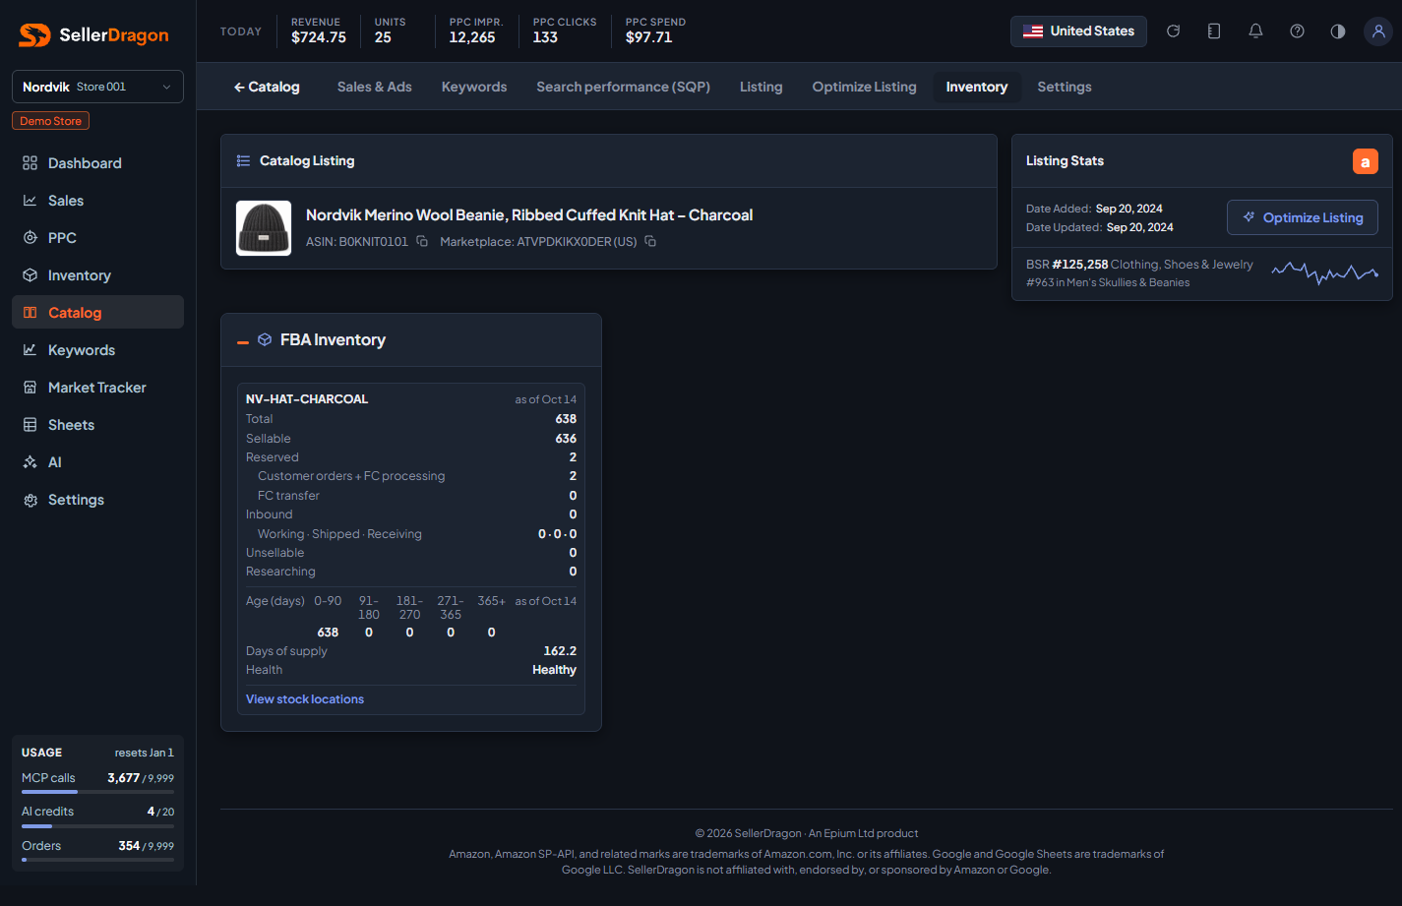This screenshot has height=906, width=1402.
Task: Open Sheets in the sidebar
Action: point(97,425)
